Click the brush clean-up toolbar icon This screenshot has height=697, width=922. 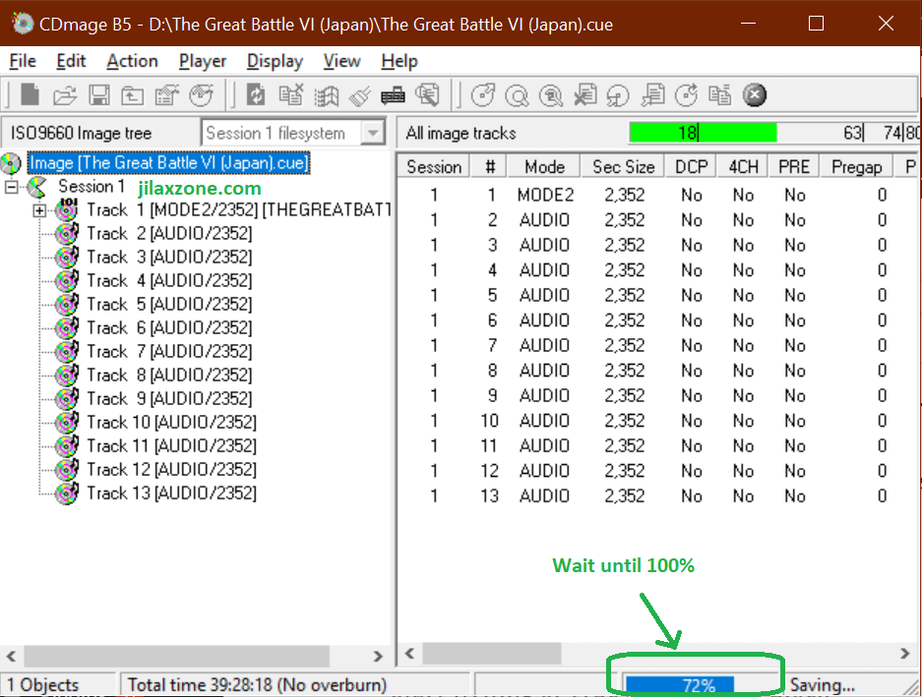click(359, 94)
